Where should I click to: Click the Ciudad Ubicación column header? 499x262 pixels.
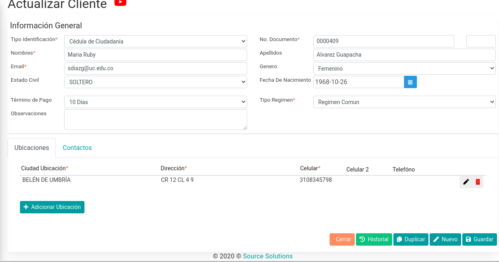pos(45,168)
